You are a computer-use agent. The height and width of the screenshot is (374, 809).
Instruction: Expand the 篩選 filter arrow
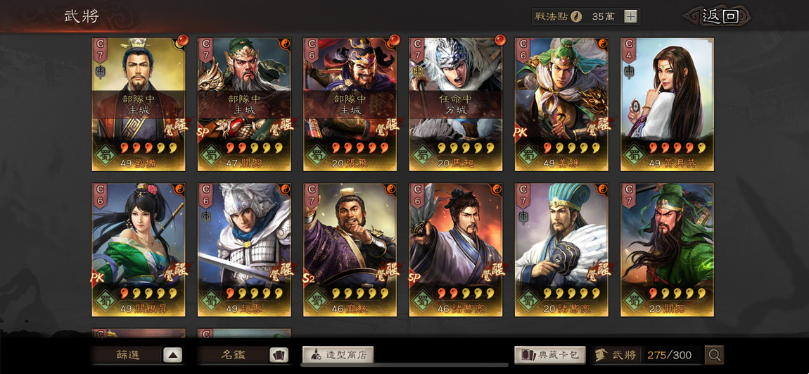(x=173, y=355)
